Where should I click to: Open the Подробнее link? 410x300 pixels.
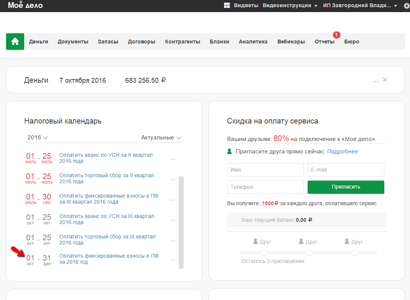point(342,152)
